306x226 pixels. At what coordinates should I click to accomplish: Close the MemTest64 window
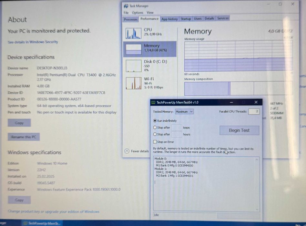point(256,102)
